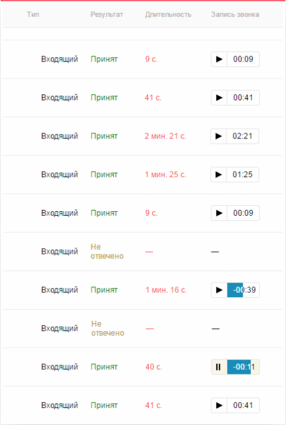Seek within the -00:39 recording progress bar
286x425 pixels.
coord(243,290)
